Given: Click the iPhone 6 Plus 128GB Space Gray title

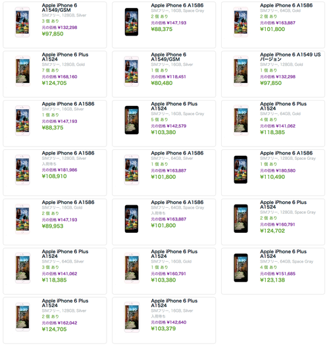Looking at the screenshot, I should click(x=284, y=205).
